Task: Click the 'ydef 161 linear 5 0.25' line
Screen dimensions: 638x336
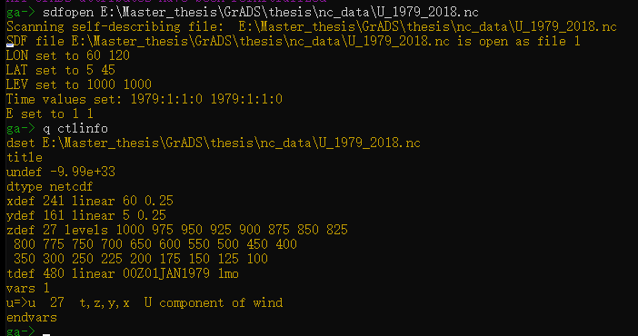Action: pos(86,215)
